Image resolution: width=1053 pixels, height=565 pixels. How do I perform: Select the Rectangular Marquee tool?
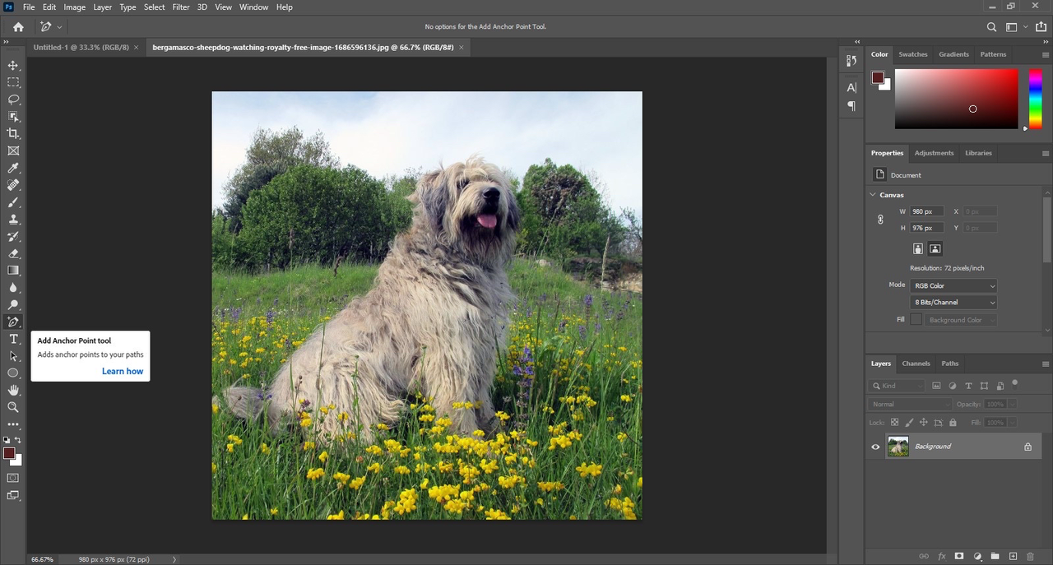(x=13, y=82)
